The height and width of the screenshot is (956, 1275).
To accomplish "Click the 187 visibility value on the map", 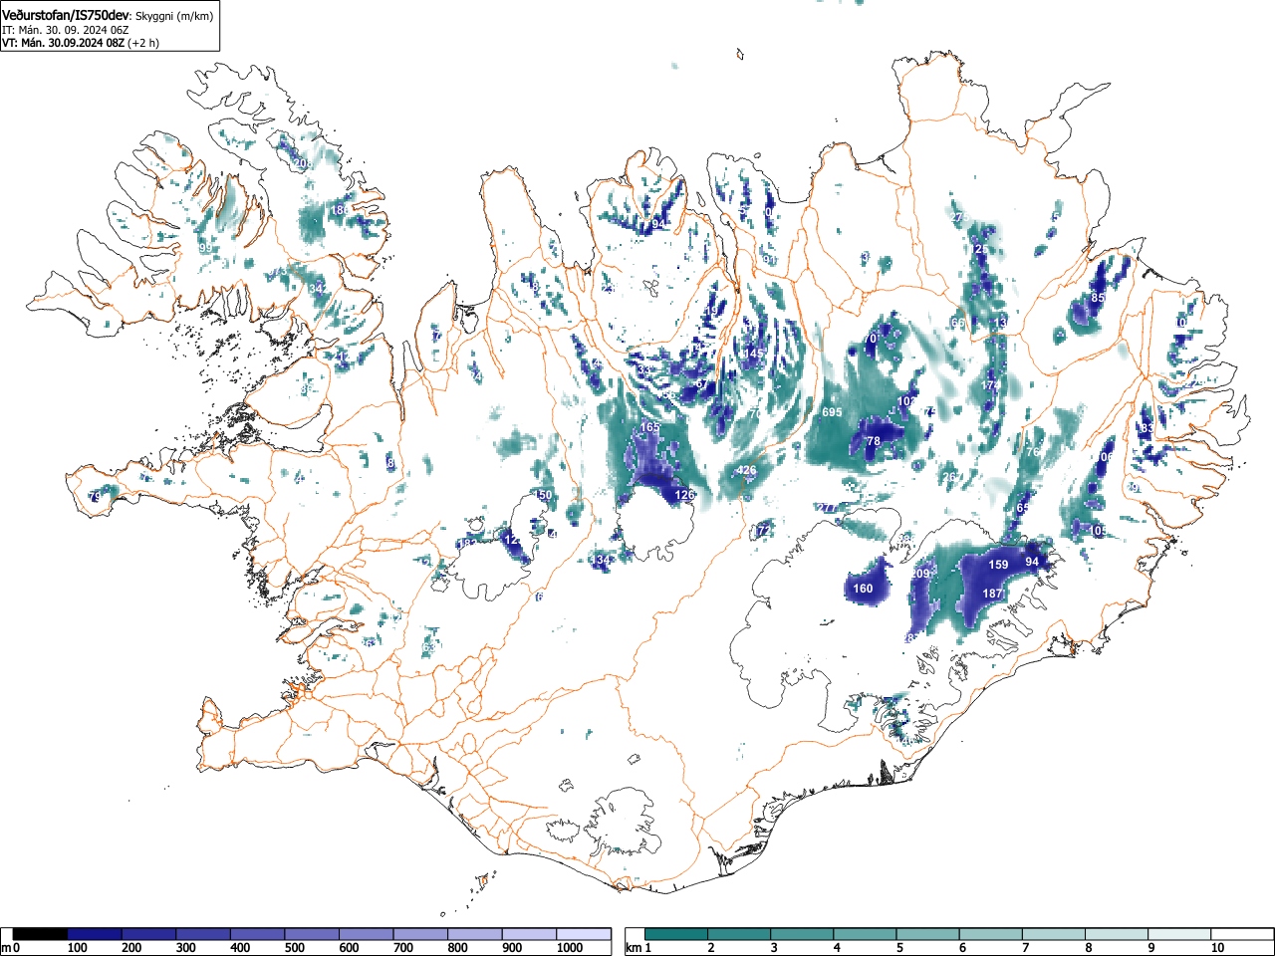I will point(993,594).
